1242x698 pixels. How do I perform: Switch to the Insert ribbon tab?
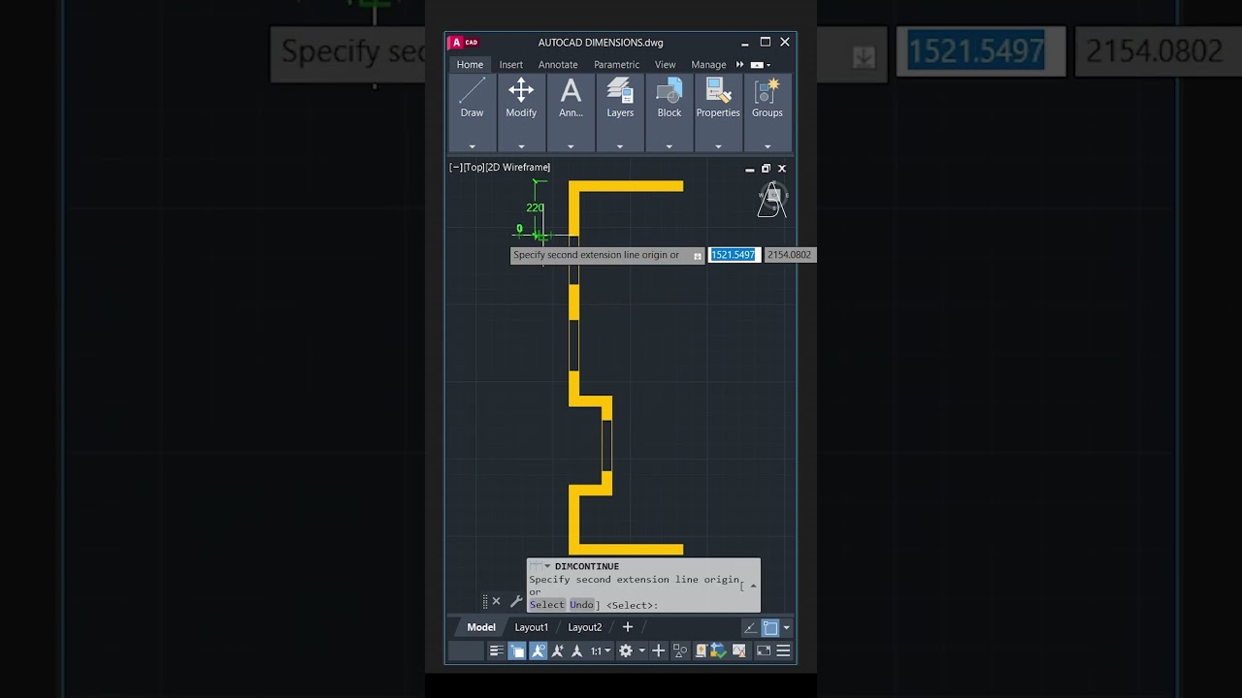click(511, 65)
